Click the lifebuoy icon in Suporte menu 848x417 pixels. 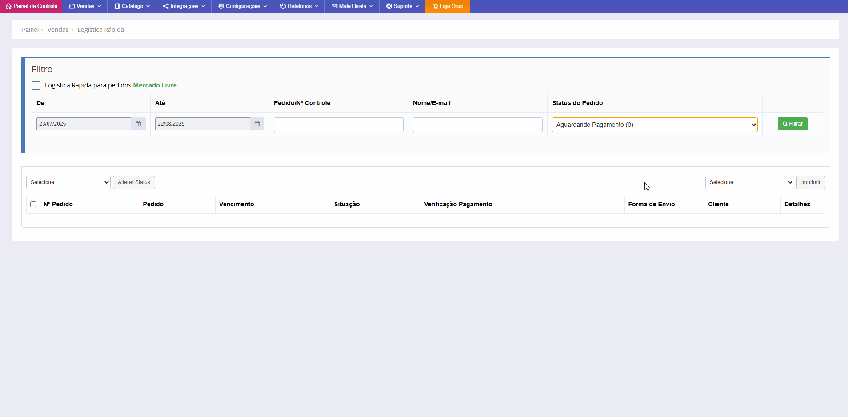[389, 6]
